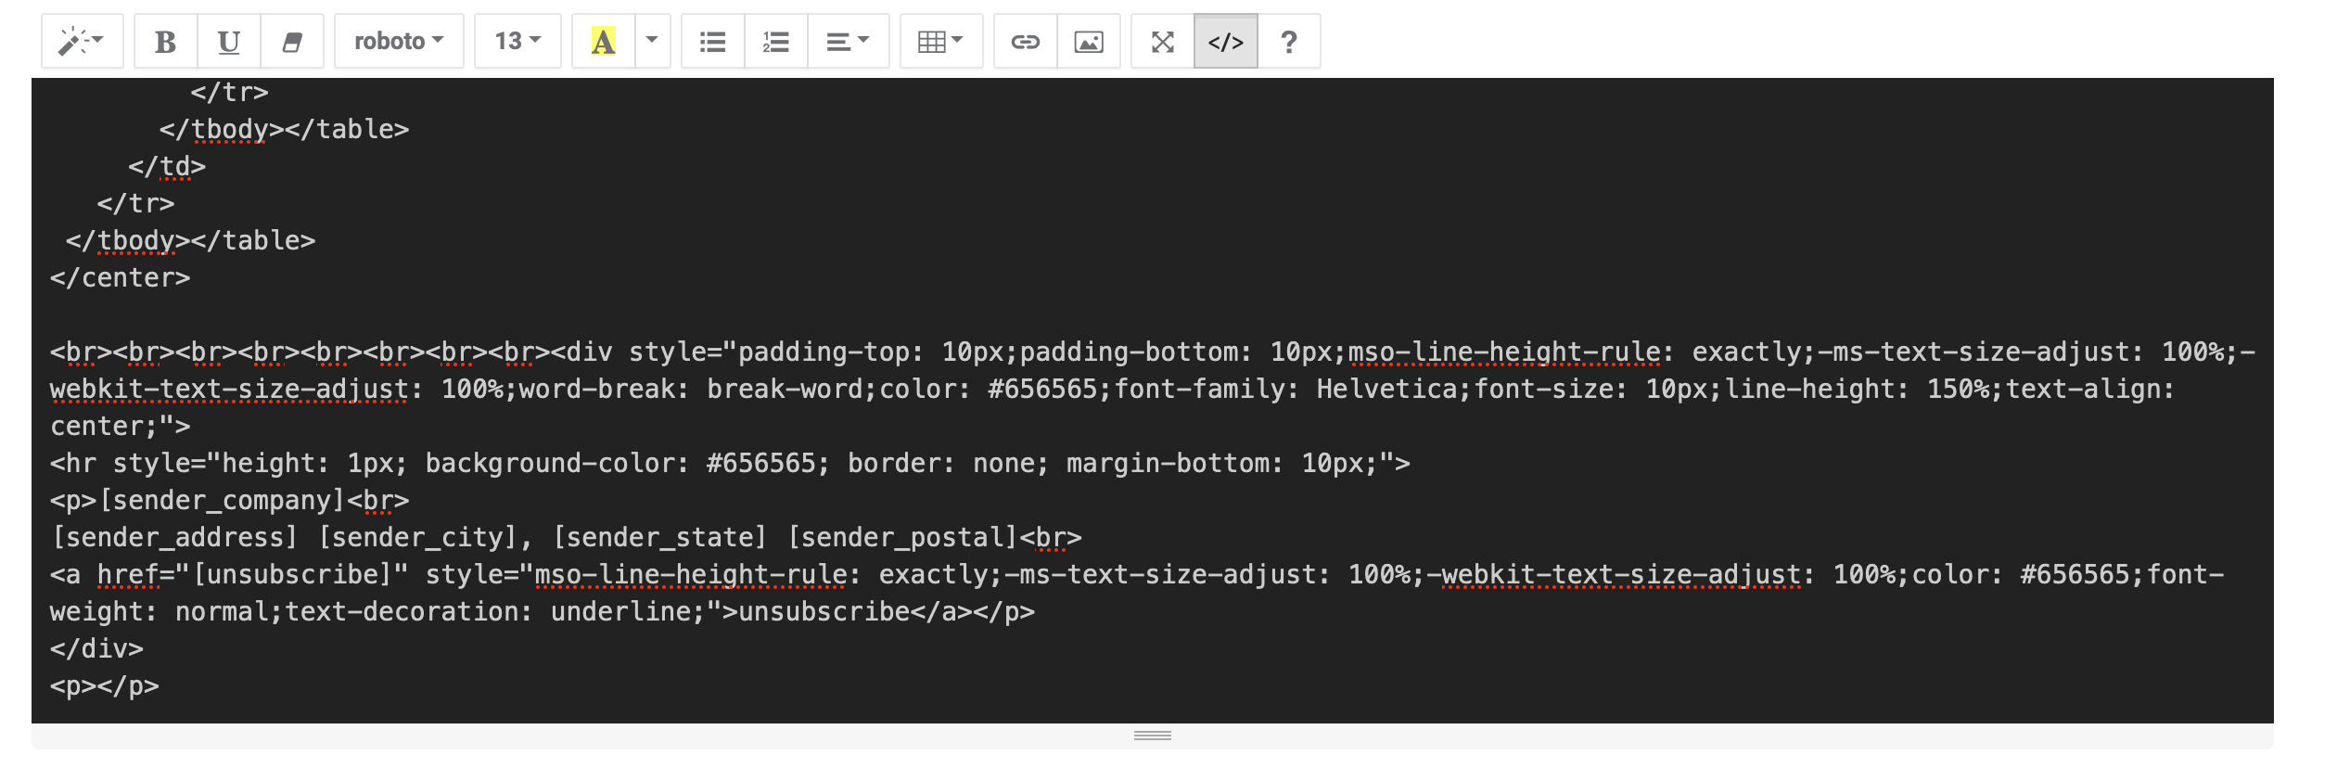Apply the yellow highlight recent color
Image resolution: width=2350 pixels, height=768 pixels.
pos(604,42)
